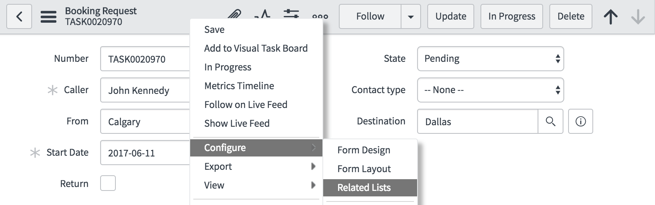Open the hamburger context menu icon
Image resolution: width=655 pixels, height=205 pixels.
(49, 16)
